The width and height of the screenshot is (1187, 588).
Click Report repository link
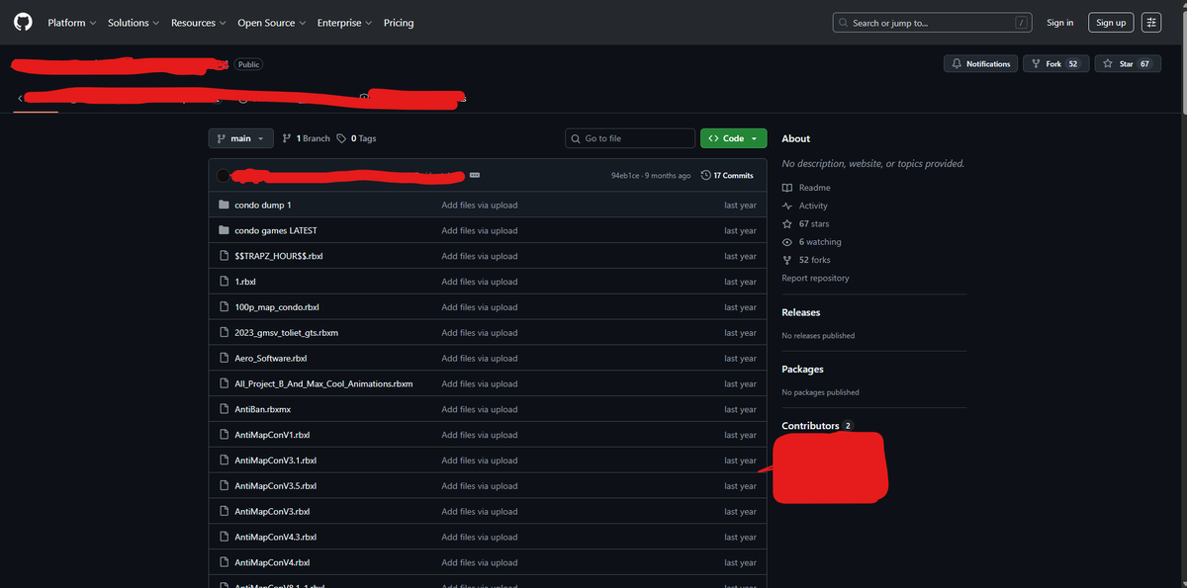point(815,279)
